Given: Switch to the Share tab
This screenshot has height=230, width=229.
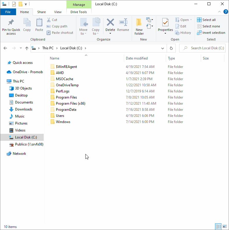Looking at the screenshot, I should click(41, 12).
